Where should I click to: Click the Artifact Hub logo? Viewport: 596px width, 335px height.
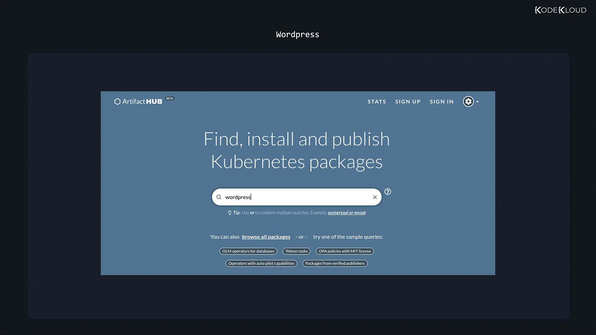point(138,101)
